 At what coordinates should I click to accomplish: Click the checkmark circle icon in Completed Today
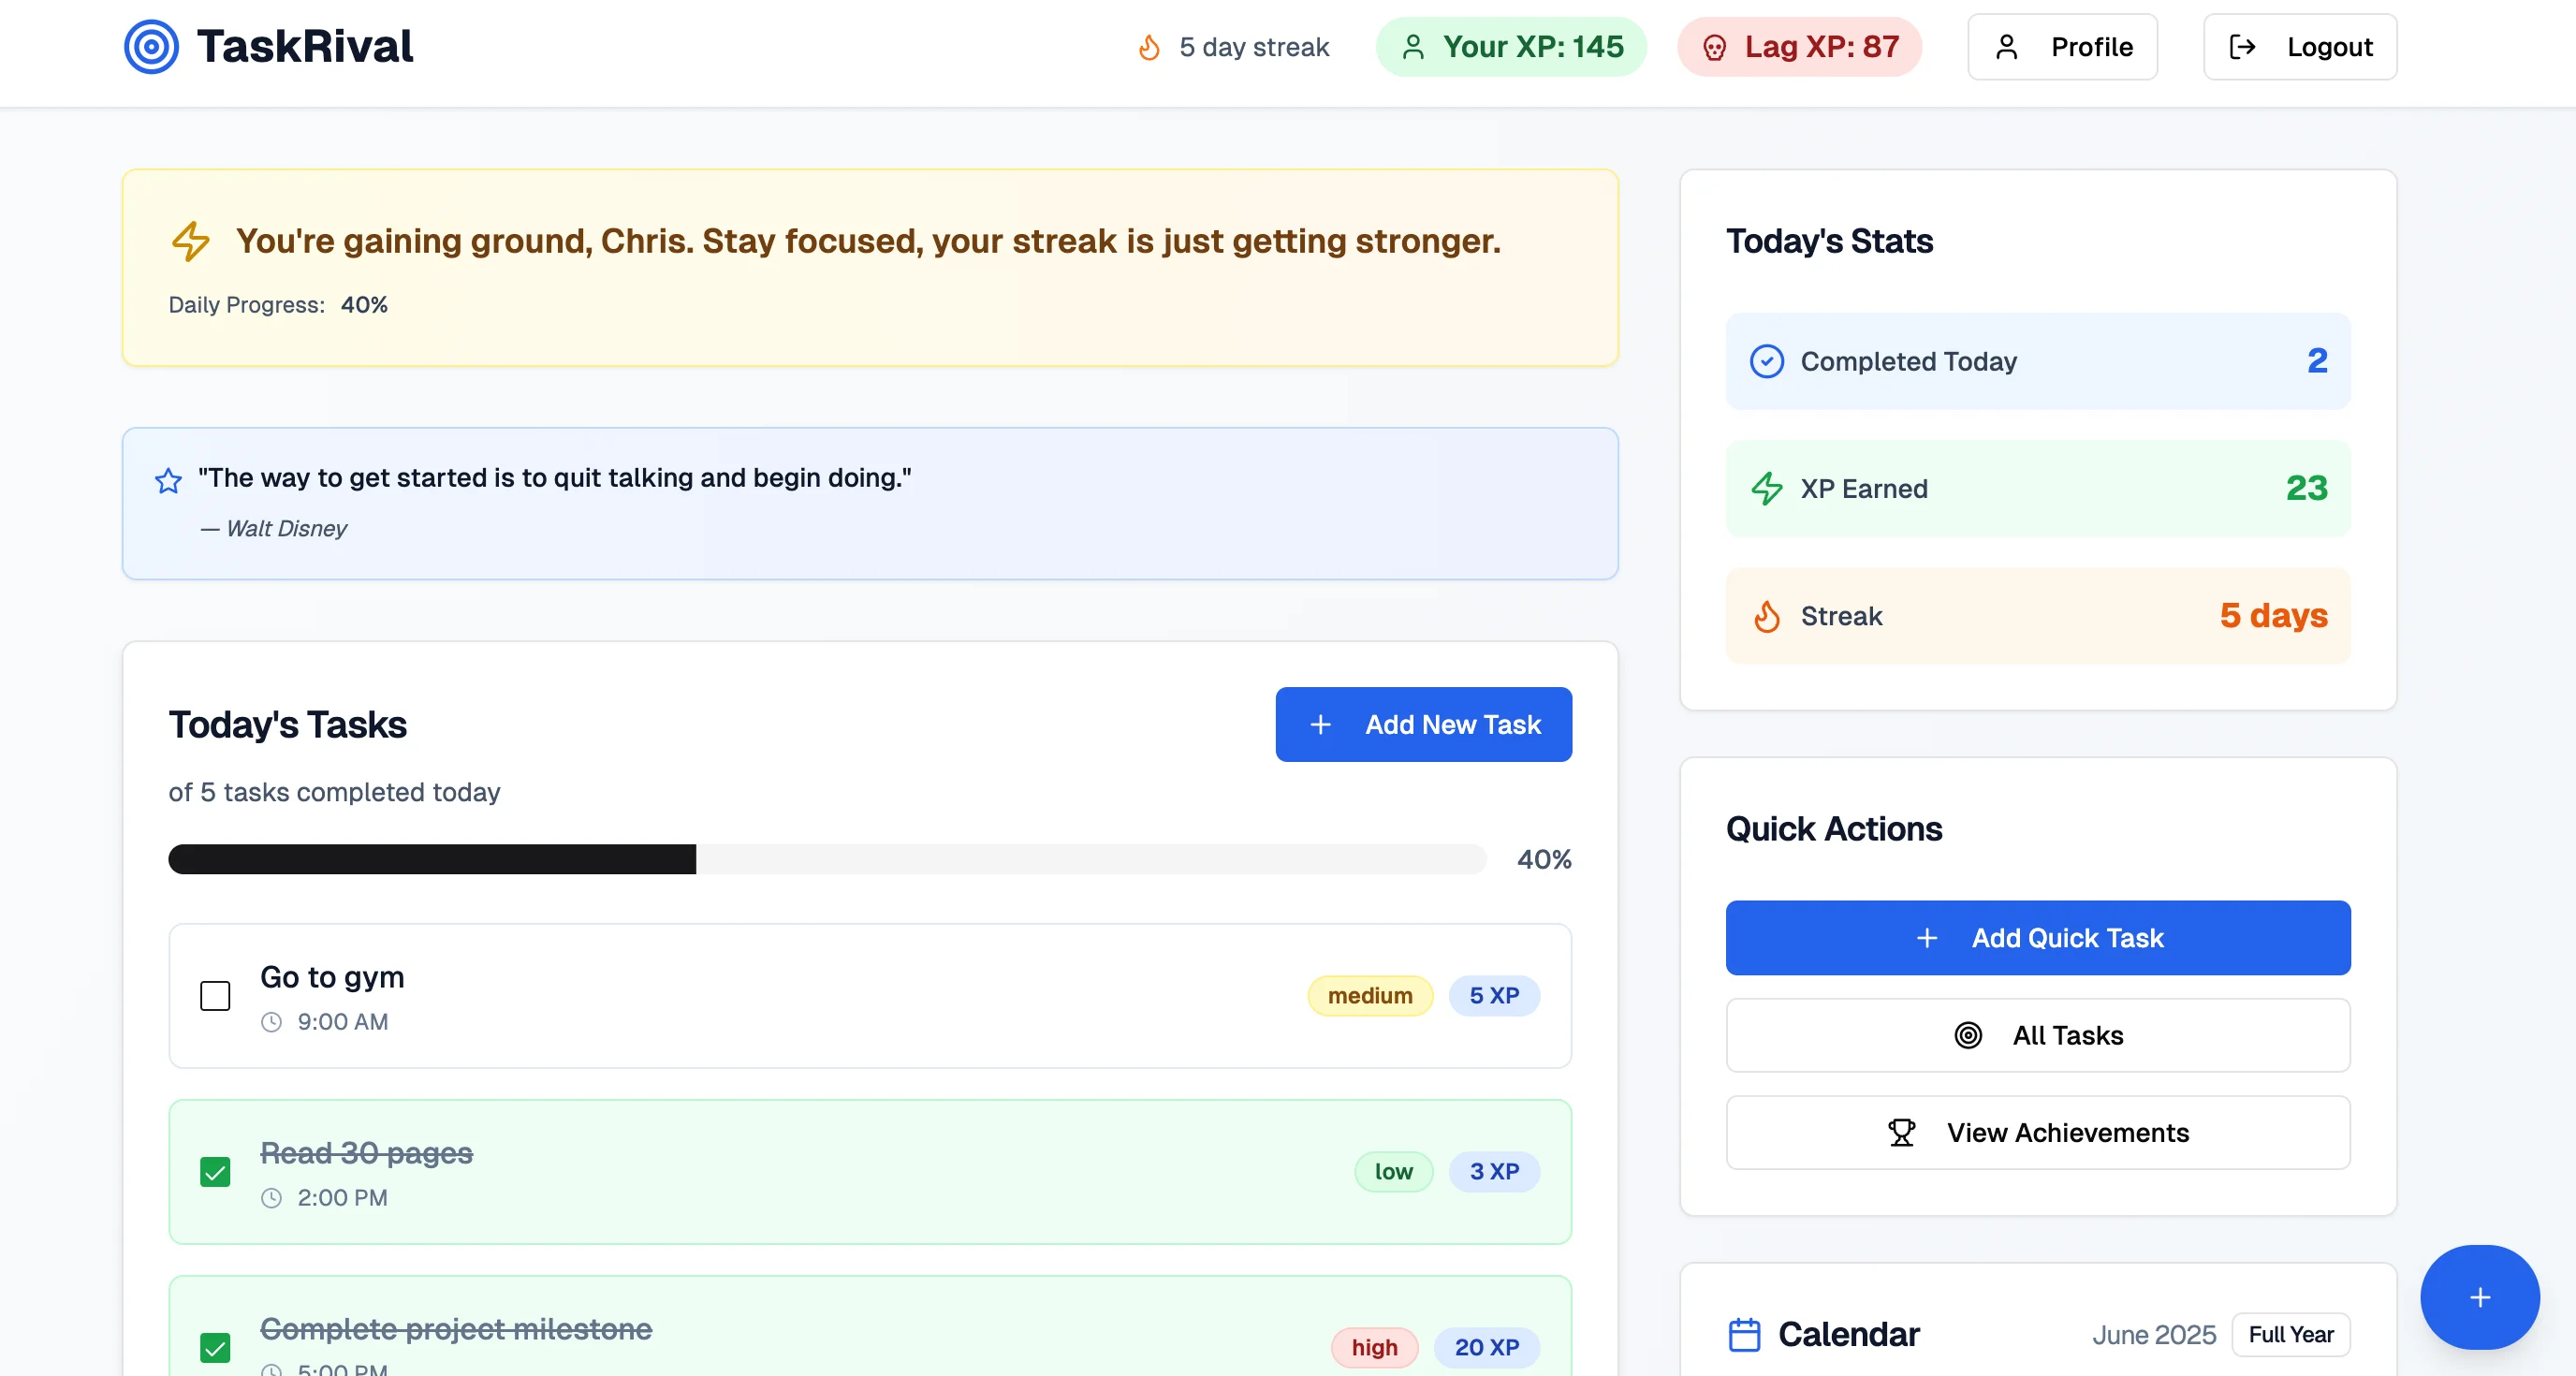pyautogui.click(x=1766, y=361)
